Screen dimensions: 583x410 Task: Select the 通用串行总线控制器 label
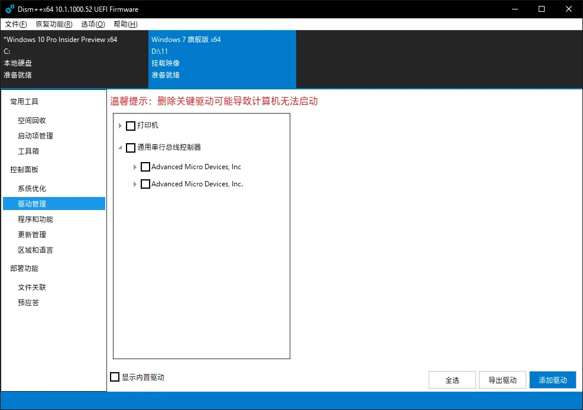169,147
